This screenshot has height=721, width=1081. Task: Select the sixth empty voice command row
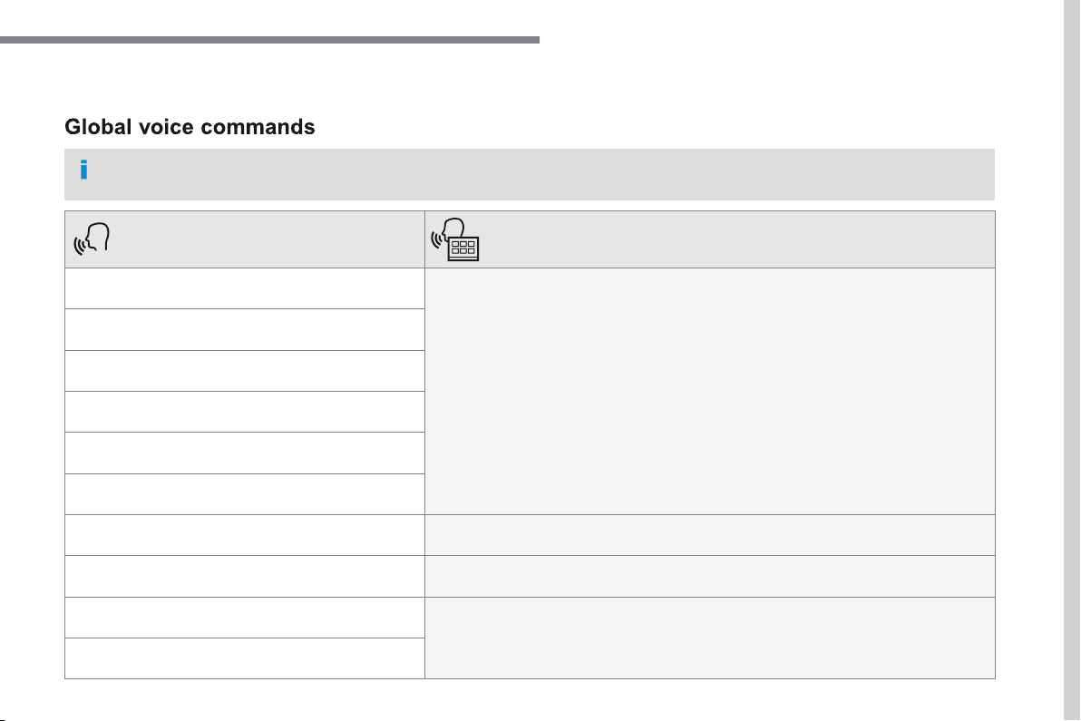245,494
